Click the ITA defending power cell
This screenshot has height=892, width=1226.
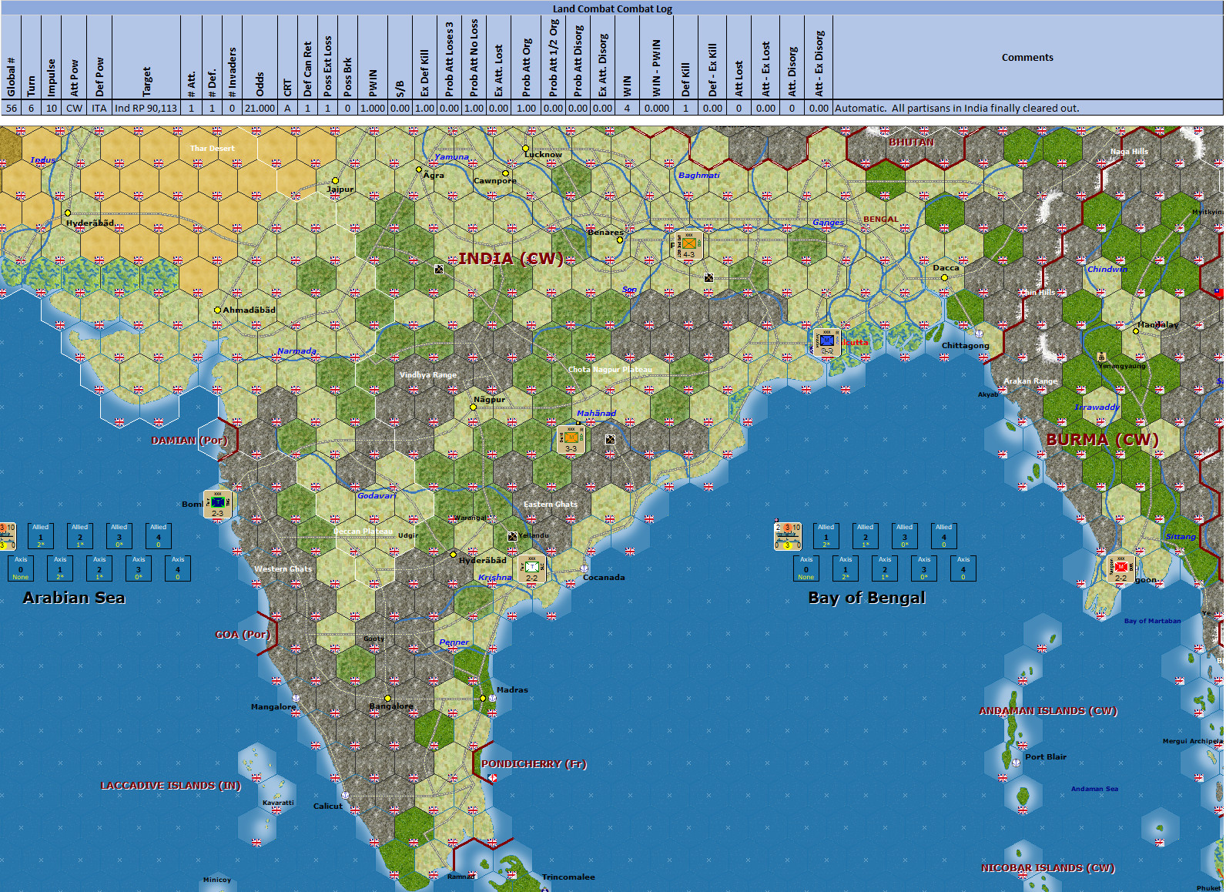tap(99, 109)
